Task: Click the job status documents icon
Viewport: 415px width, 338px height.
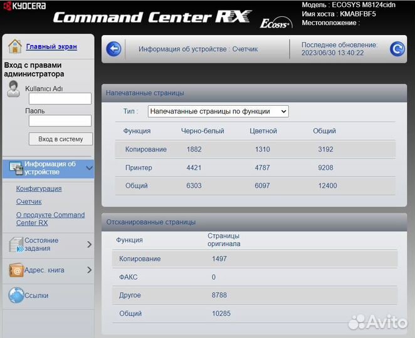Action: click(16, 245)
